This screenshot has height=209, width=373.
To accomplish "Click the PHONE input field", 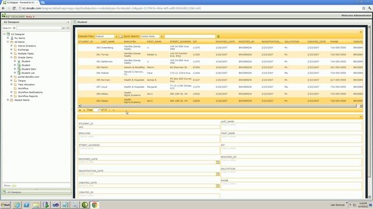I will click(x=291, y=186).
